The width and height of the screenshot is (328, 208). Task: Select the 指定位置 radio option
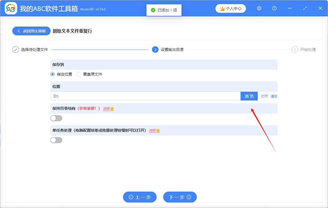52,74
